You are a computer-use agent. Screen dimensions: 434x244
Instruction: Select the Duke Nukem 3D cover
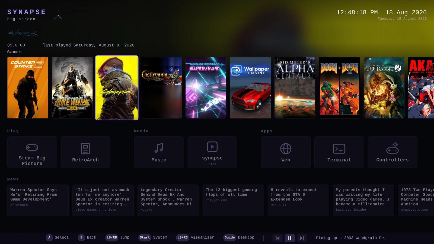pos(72,88)
